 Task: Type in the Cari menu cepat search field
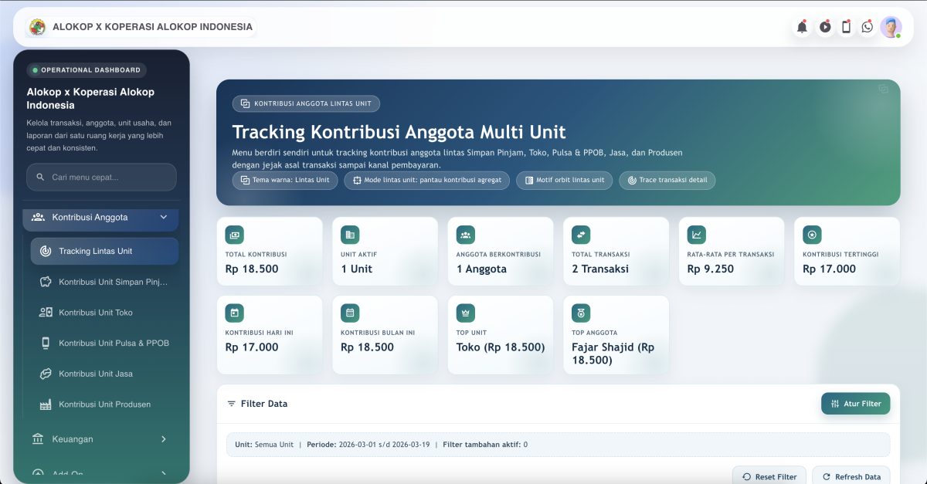tap(101, 177)
